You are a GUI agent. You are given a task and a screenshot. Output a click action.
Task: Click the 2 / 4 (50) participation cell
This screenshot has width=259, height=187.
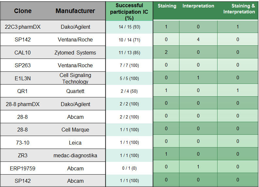coord(129,91)
